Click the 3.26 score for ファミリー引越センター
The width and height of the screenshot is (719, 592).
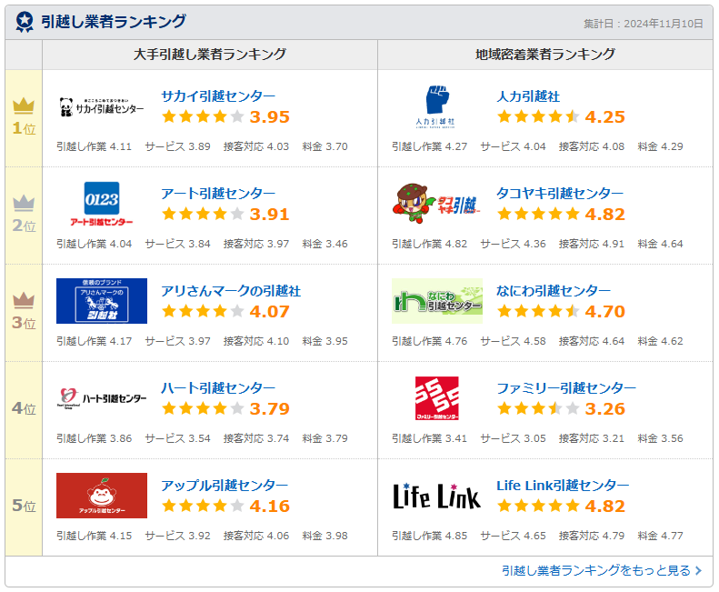click(x=605, y=409)
